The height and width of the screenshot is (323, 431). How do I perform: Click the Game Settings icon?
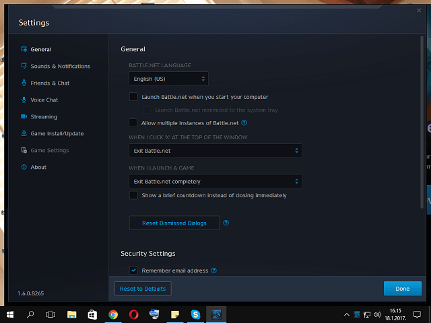[24, 150]
